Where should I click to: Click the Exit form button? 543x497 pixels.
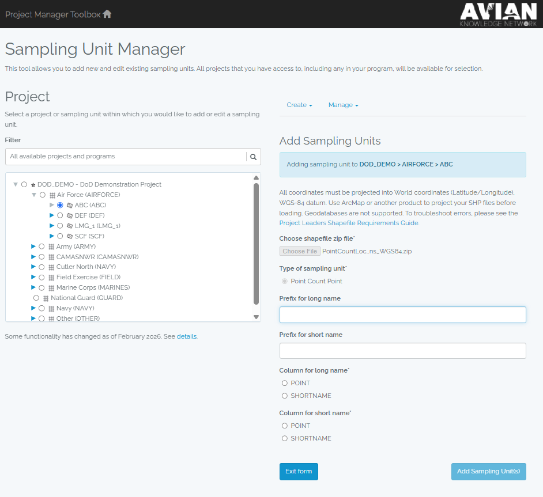pos(299,472)
